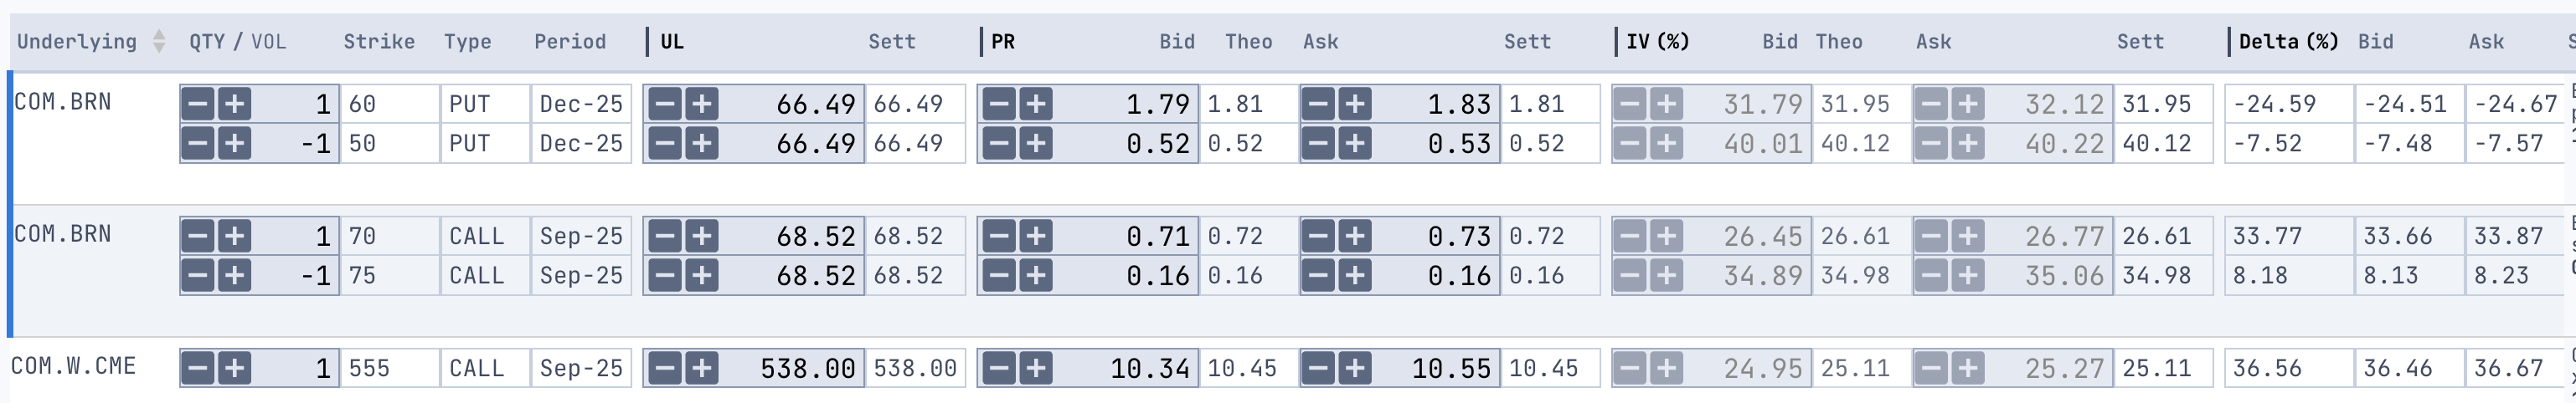The height and width of the screenshot is (403, 2576).
Task: Increase quantity for the 60 PUT row
Action: click(x=234, y=104)
